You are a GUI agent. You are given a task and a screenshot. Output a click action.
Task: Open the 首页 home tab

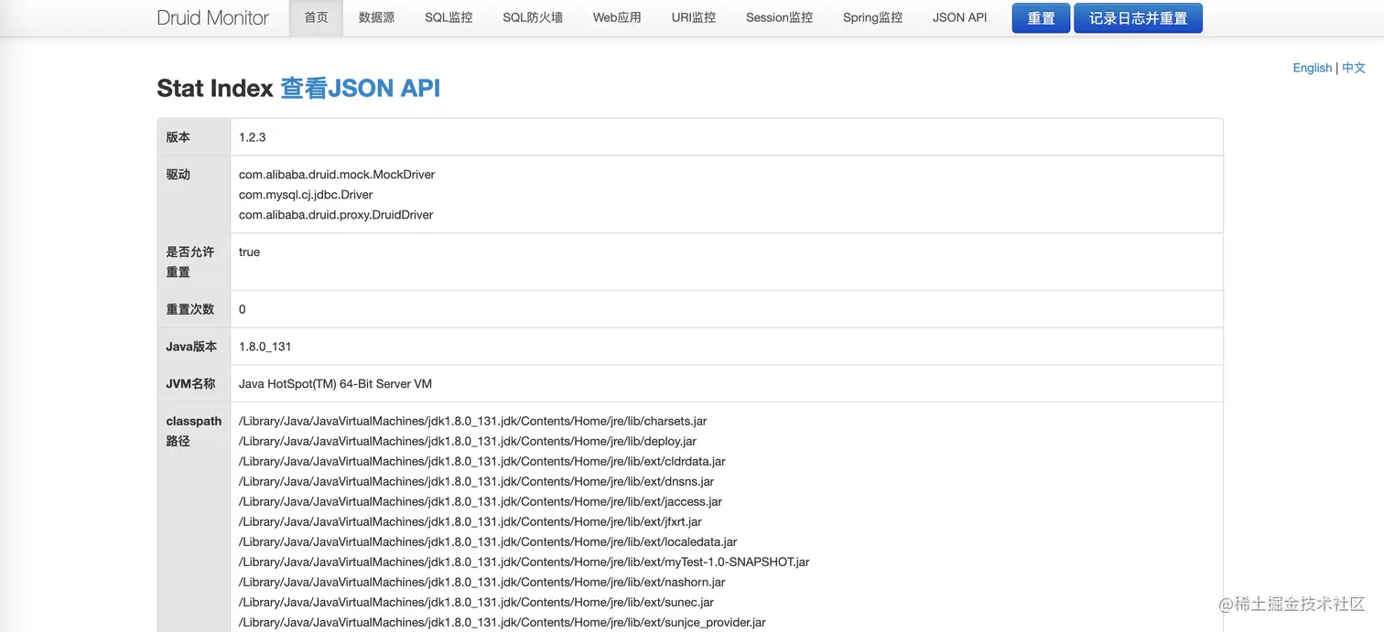(317, 17)
